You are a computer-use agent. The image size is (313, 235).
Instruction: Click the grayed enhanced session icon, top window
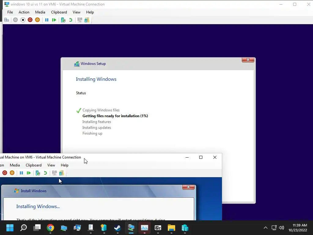tap(80, 20)
